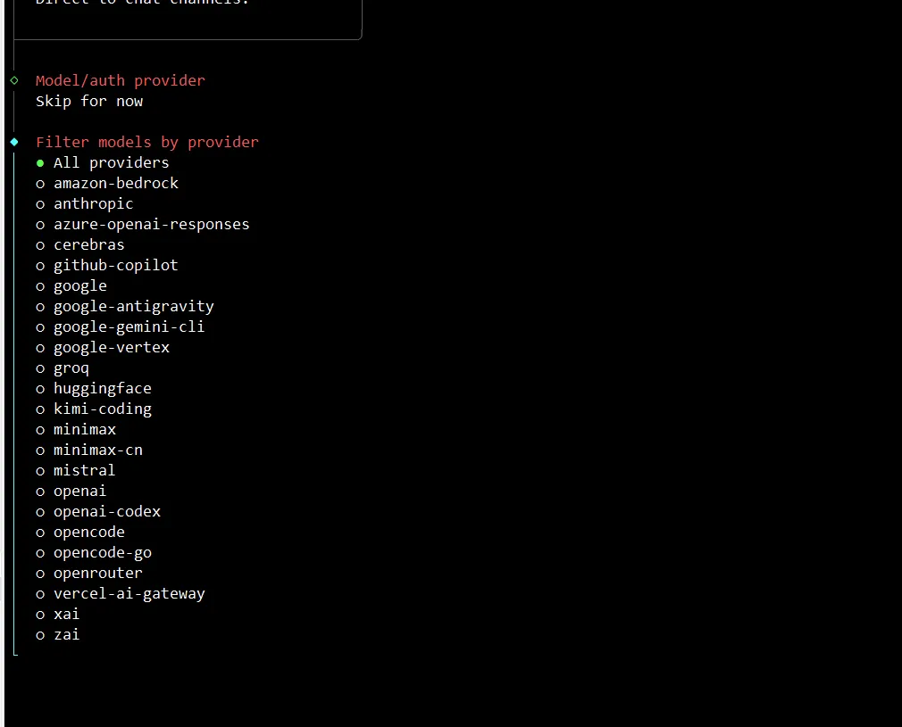Choose google-vertex provider option

pos(103,348)
